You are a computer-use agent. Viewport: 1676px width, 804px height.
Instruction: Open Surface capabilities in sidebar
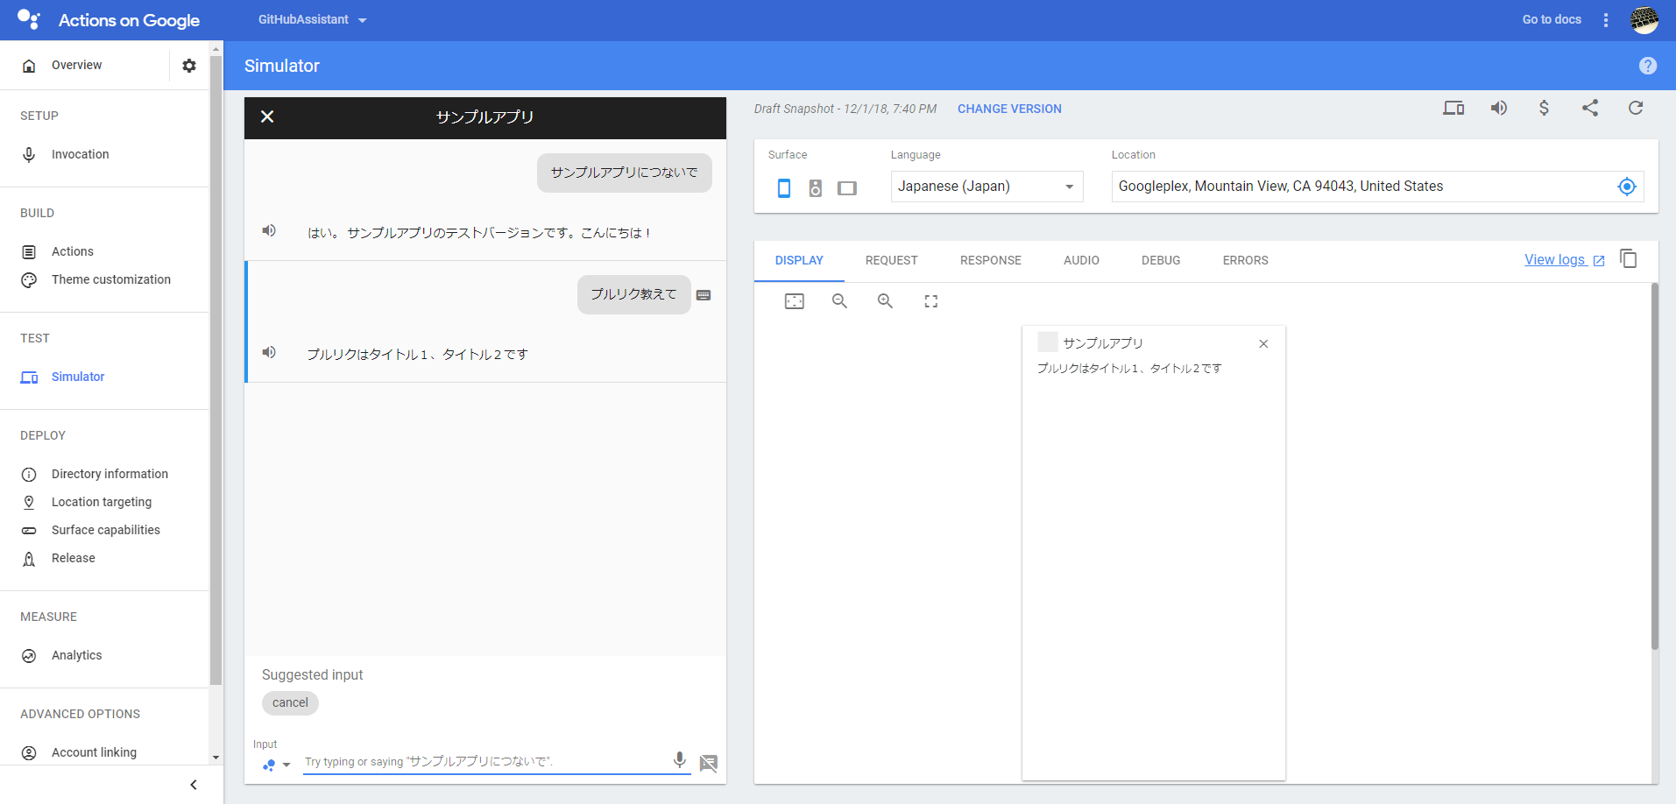105,530
